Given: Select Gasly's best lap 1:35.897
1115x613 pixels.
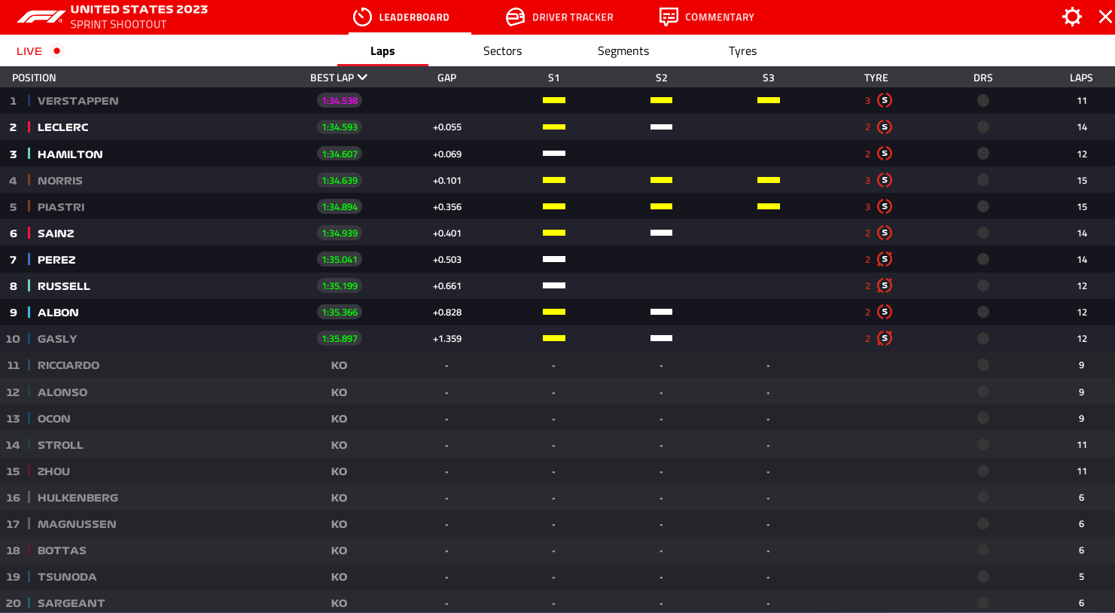Looking at the screenshot, I should tap(340, 338).
